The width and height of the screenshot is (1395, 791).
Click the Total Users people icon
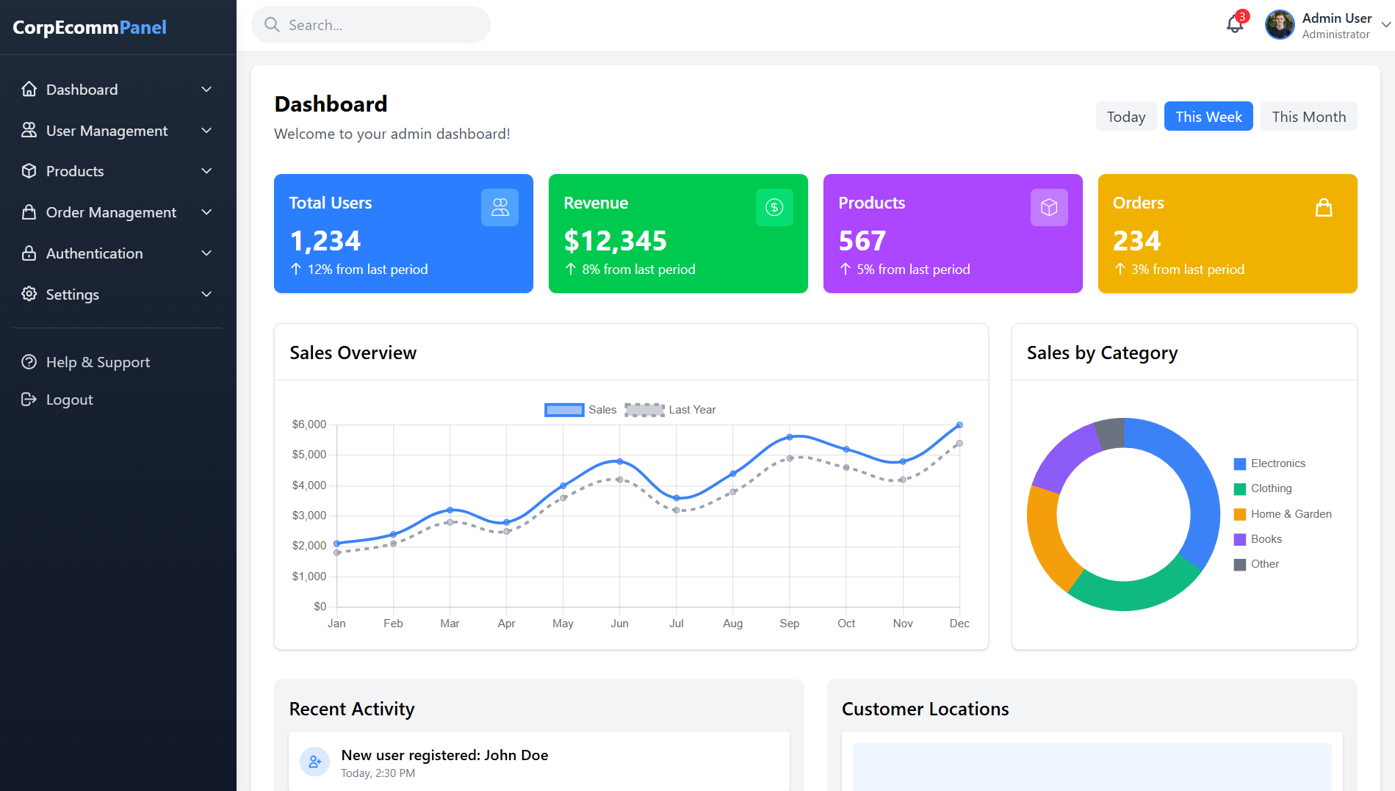[x=500, y=208]
